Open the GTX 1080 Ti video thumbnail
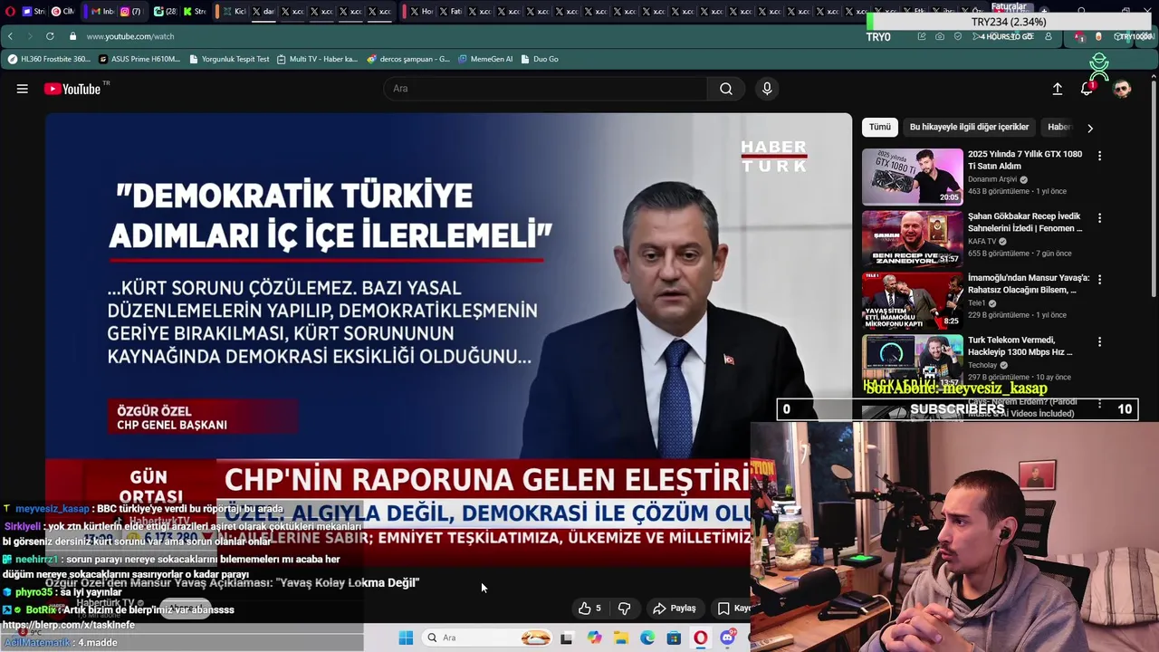 pos(912,177)
